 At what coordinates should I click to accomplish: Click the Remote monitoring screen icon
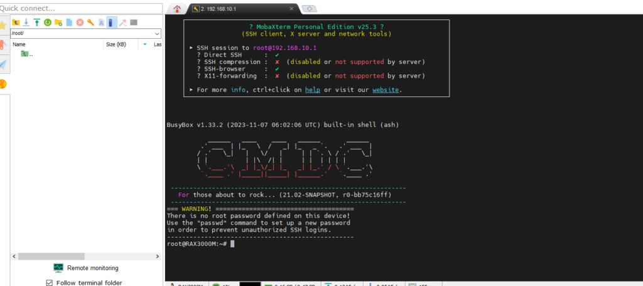pos(58,268)
